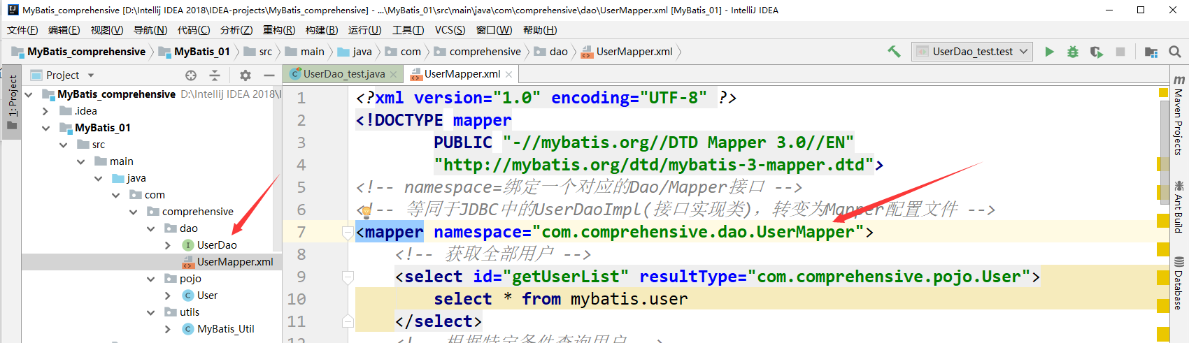Collapse the dao package
Viewport: 1189px width, 343px height.
point(150,228)
